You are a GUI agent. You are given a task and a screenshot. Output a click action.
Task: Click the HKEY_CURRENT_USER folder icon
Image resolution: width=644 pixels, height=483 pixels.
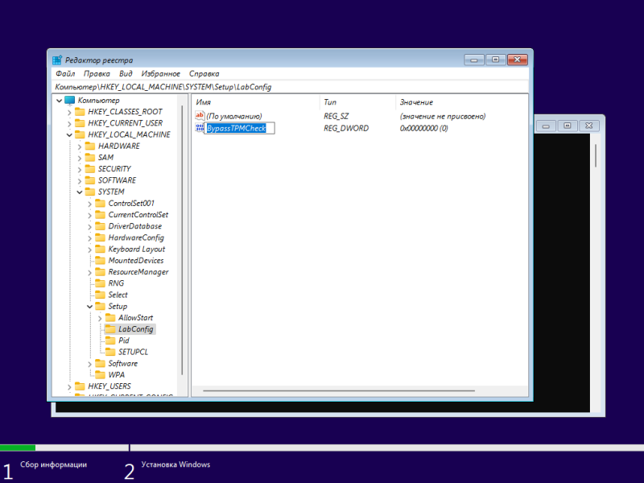click(x=80, y=123)
